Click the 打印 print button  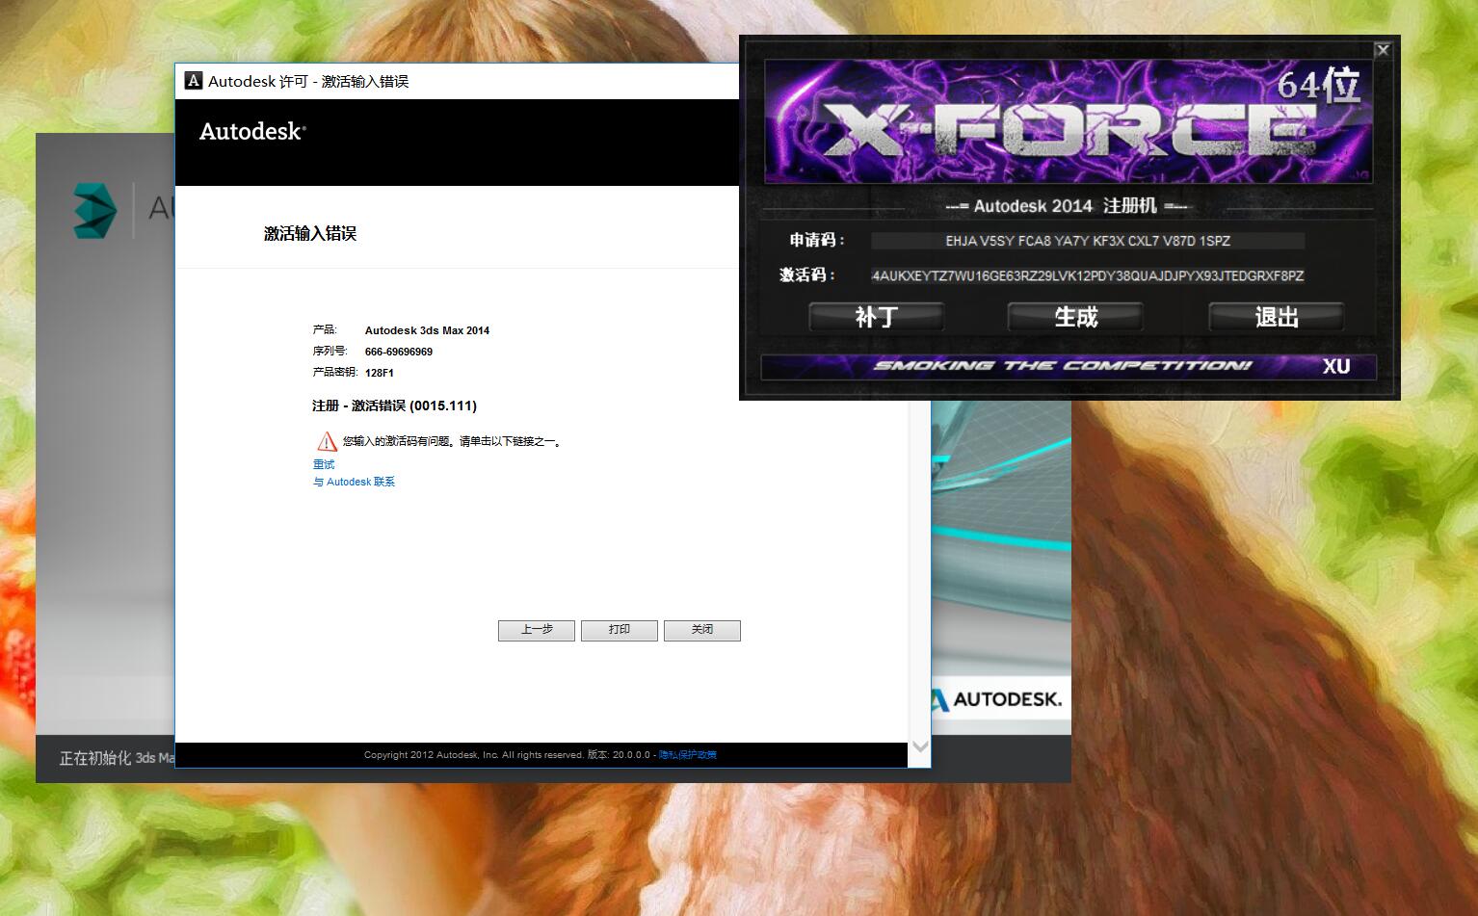[620, 630]
